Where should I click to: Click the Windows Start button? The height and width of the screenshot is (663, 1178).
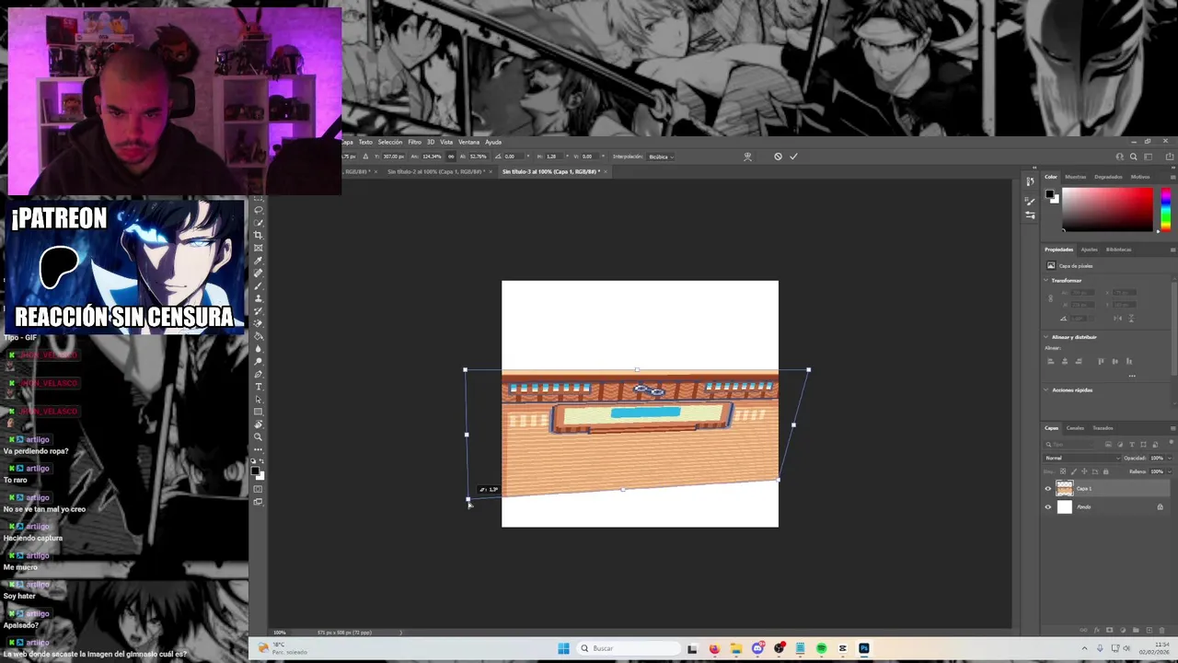pos(563,648)
